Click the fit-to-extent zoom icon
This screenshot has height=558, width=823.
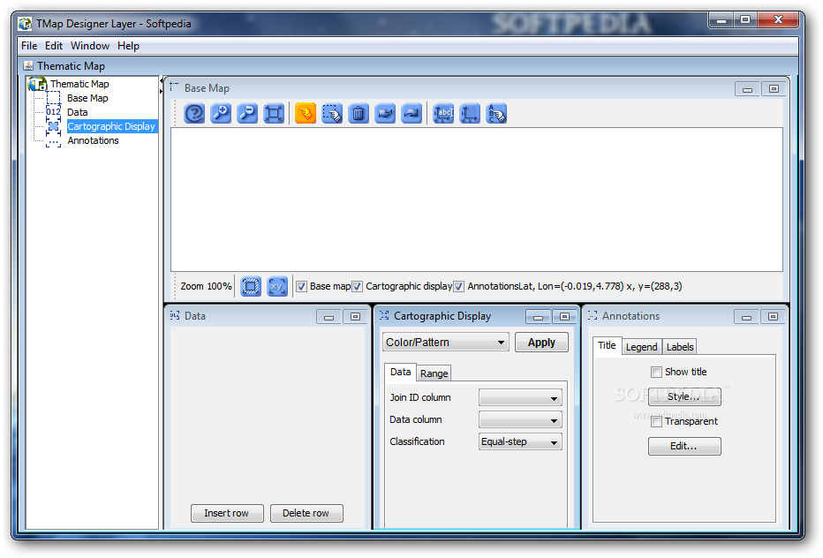[x=274, y=113]
